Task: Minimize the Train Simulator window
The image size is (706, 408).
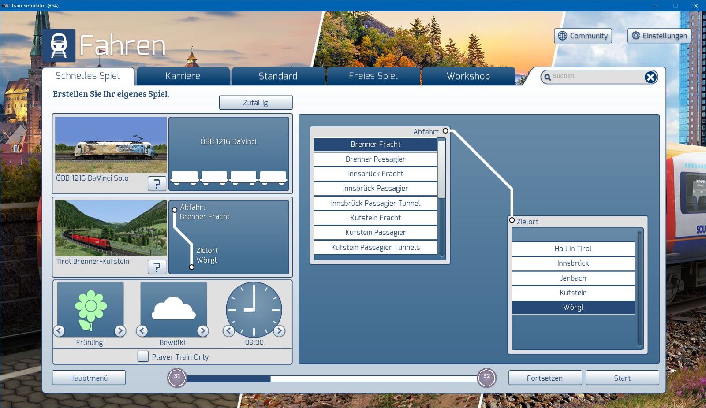Action: [x=656, y=6]
